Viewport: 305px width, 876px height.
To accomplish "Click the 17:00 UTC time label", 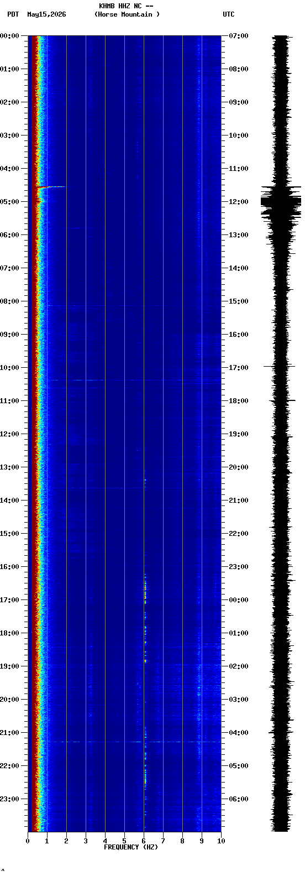I will [239, 368].
